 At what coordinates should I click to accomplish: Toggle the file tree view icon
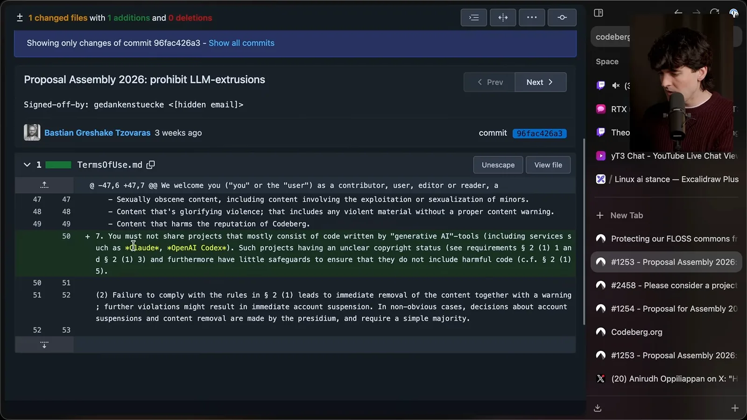point(474,18)
